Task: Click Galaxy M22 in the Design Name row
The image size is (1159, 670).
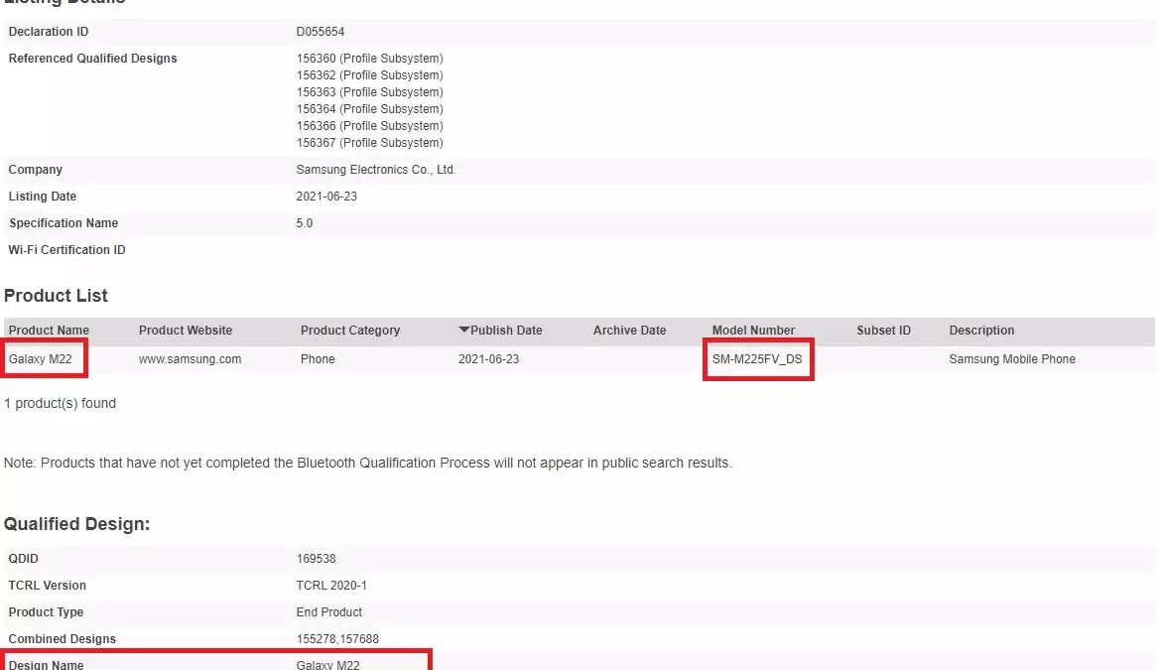Action: tap(327, 664)
